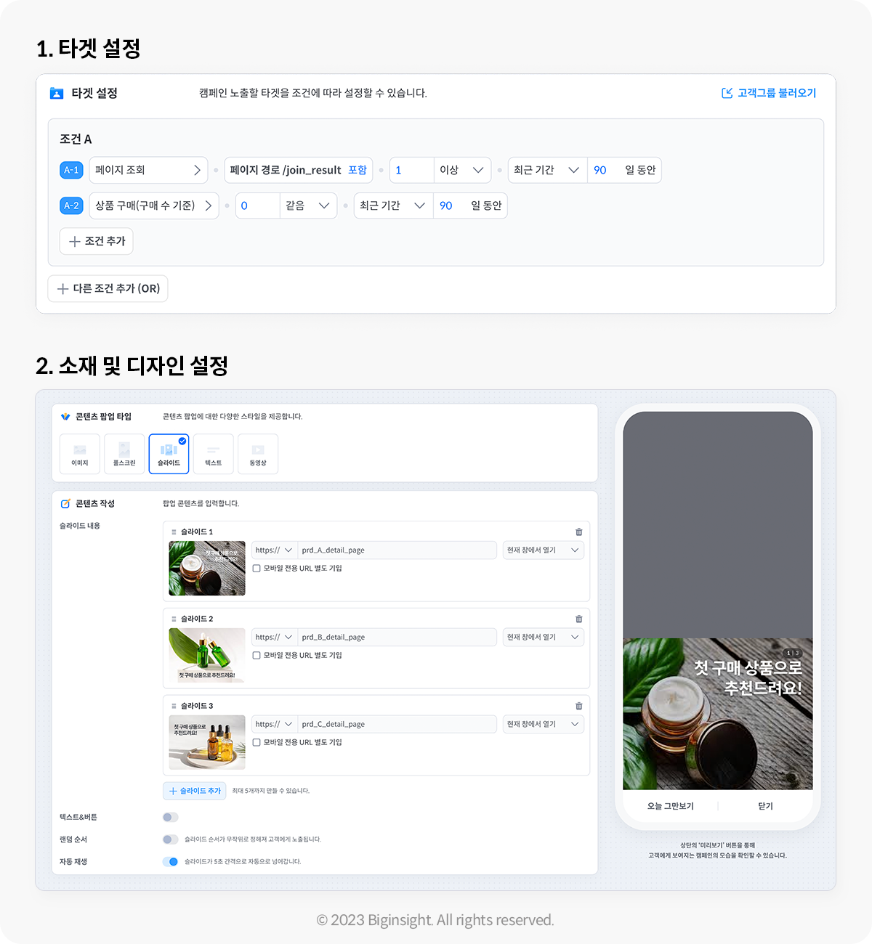Click the 콘텐츠 작성 edit icon
872x944 pixels.
pyautogui.click(x=65, y=504)
